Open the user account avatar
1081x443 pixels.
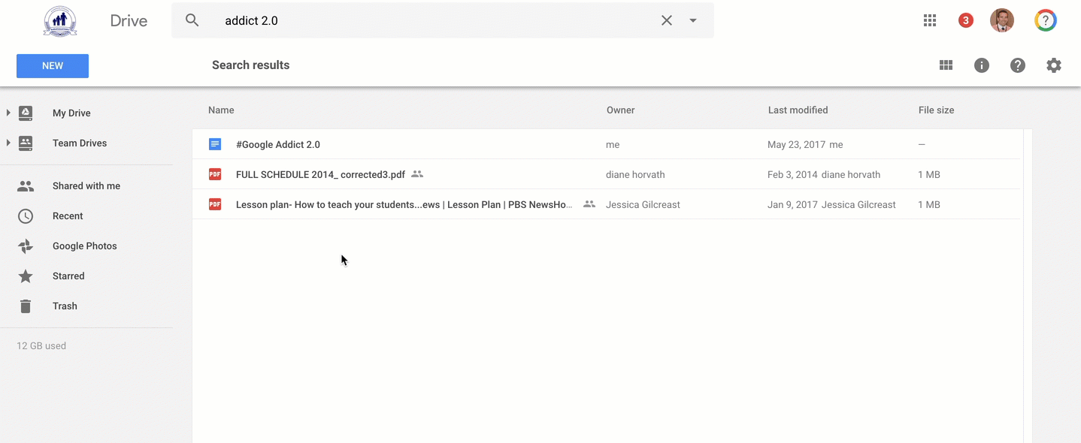coord(1002,20)
